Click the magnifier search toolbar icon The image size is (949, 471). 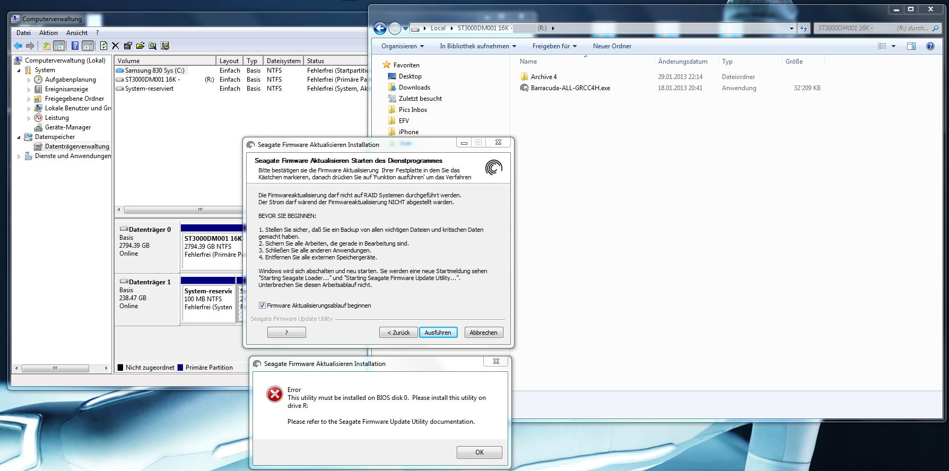(152, 46)
